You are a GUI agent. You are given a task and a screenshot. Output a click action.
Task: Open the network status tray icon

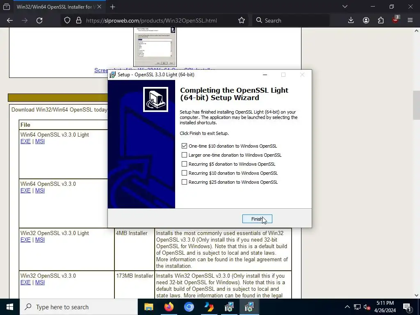point(357,307)
